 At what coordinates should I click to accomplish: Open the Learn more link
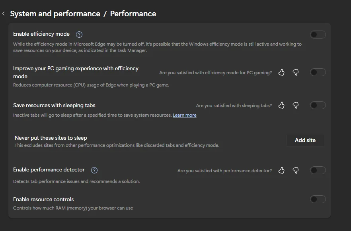185,115
